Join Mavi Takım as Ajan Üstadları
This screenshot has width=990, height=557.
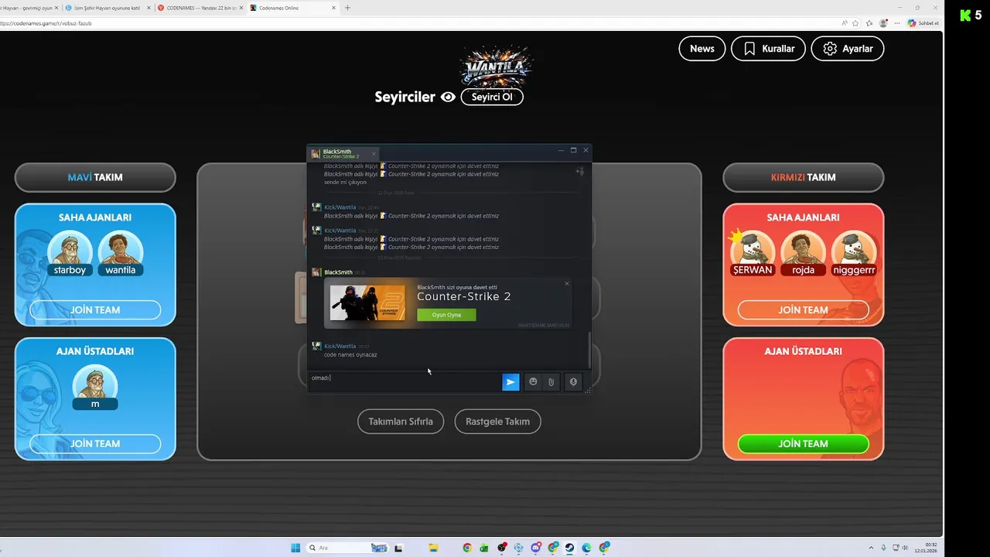pos(95,444)
